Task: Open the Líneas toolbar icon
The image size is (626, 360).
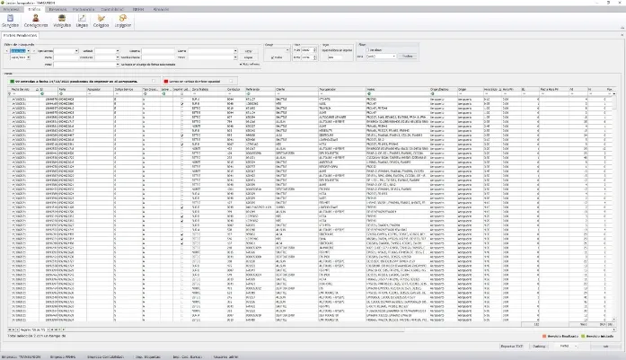Action: (82, 21)
